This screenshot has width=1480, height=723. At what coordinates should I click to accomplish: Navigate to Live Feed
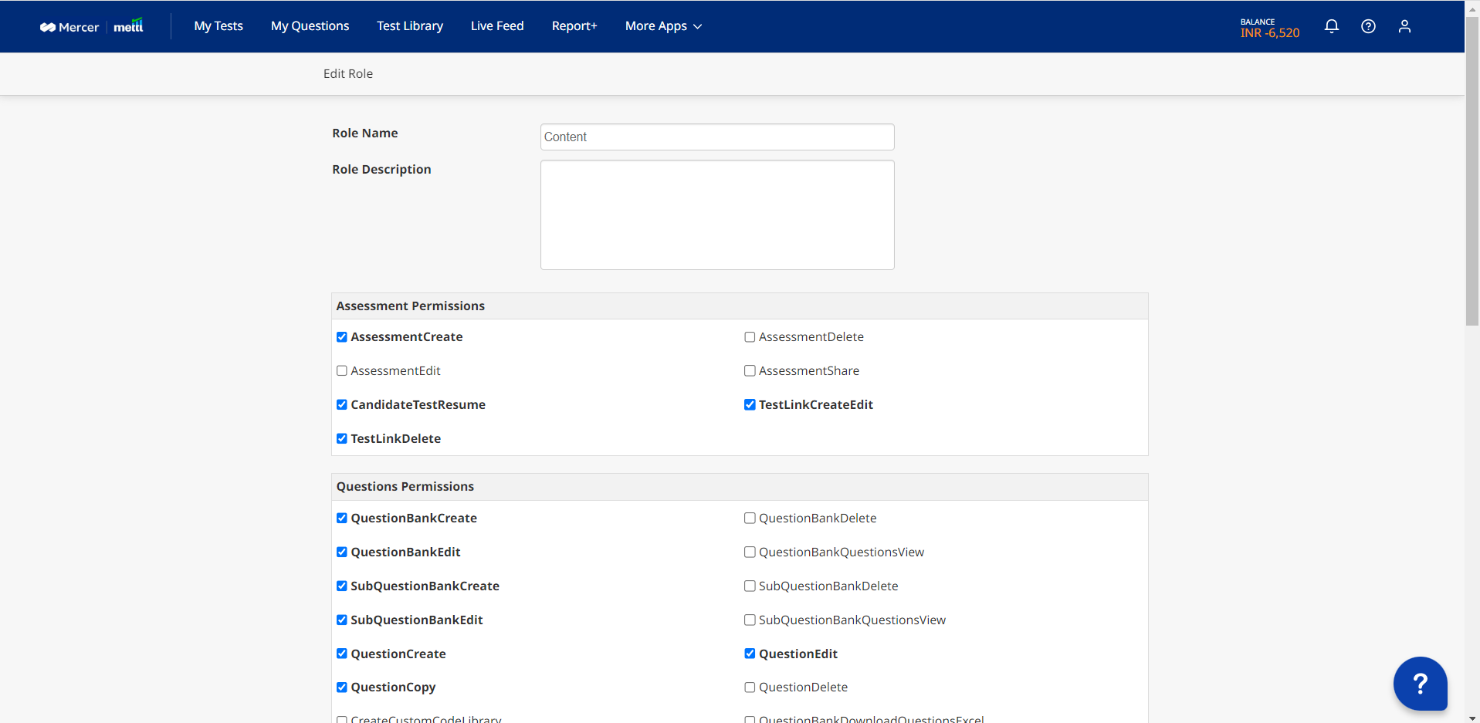click(497, 26)
